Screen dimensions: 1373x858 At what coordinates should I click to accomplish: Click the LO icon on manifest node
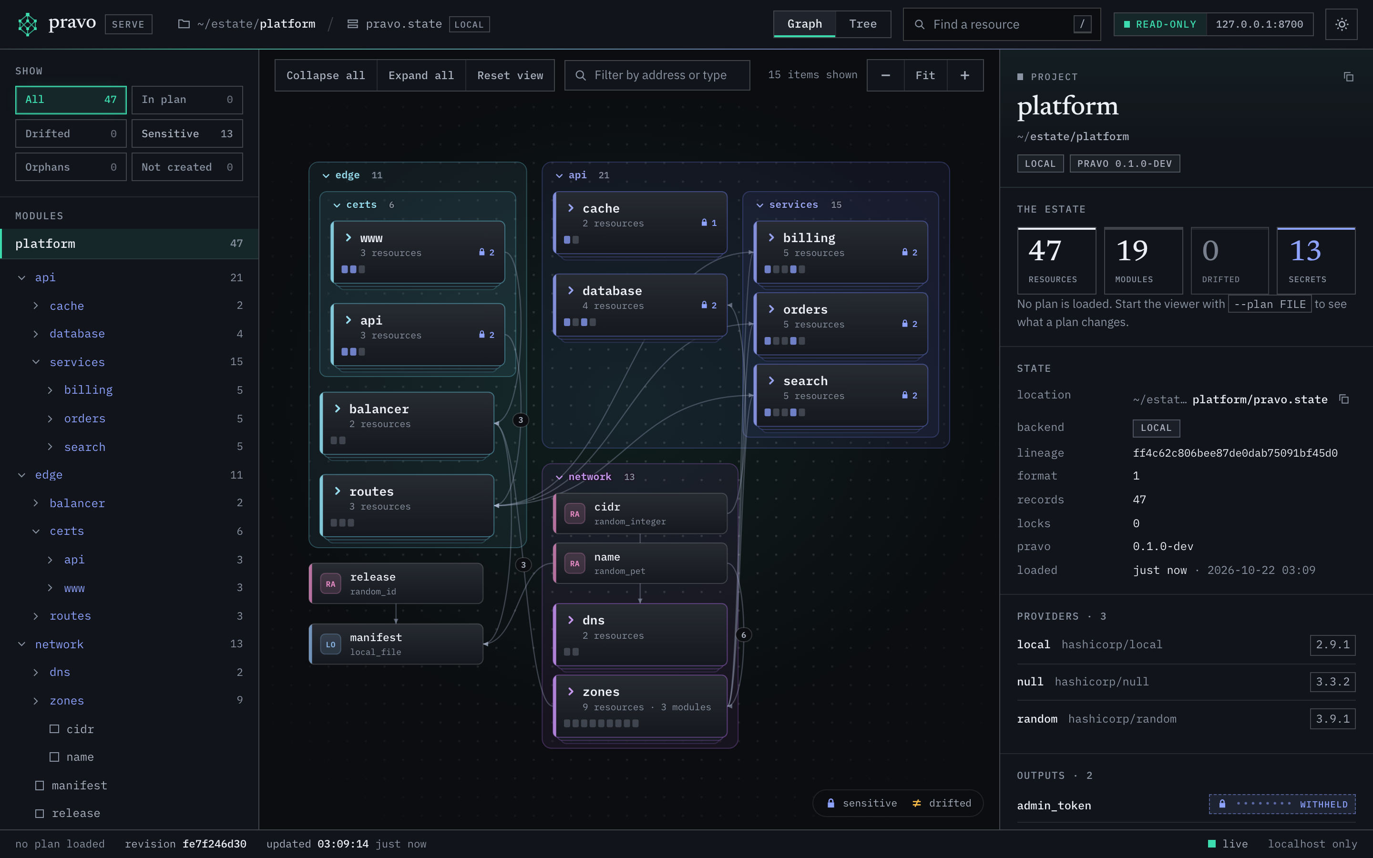point(331,644)
